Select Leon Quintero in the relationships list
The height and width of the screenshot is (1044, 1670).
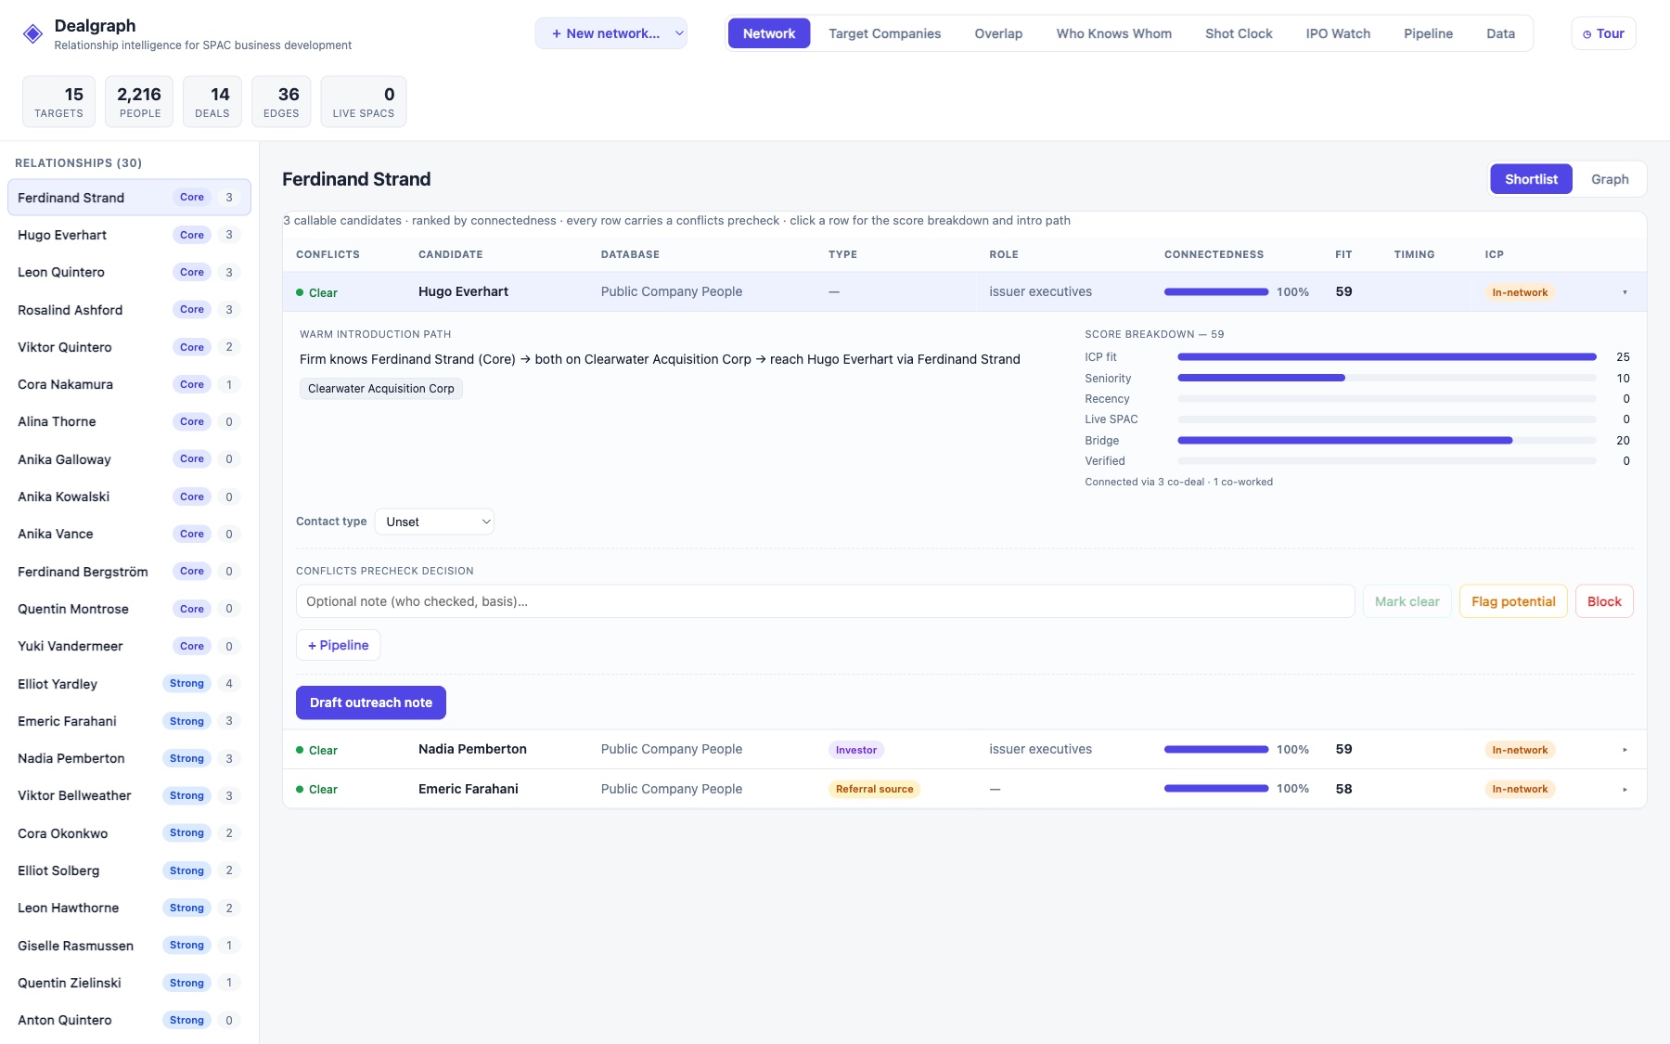[129, 272]
